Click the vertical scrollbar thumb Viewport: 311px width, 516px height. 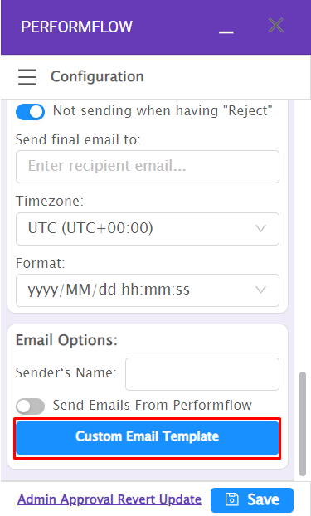tap(303, 424)
